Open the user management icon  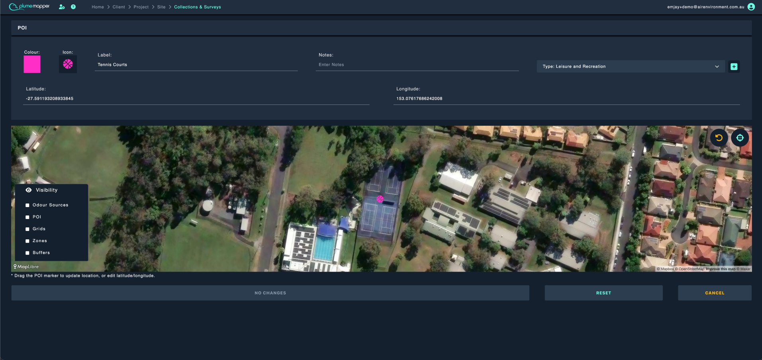(62, 7)
